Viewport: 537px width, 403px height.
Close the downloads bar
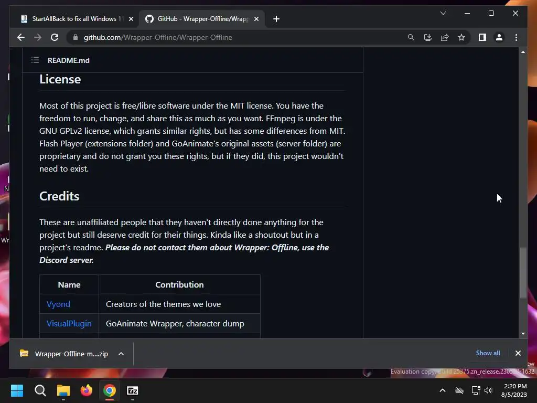(518, 353)
